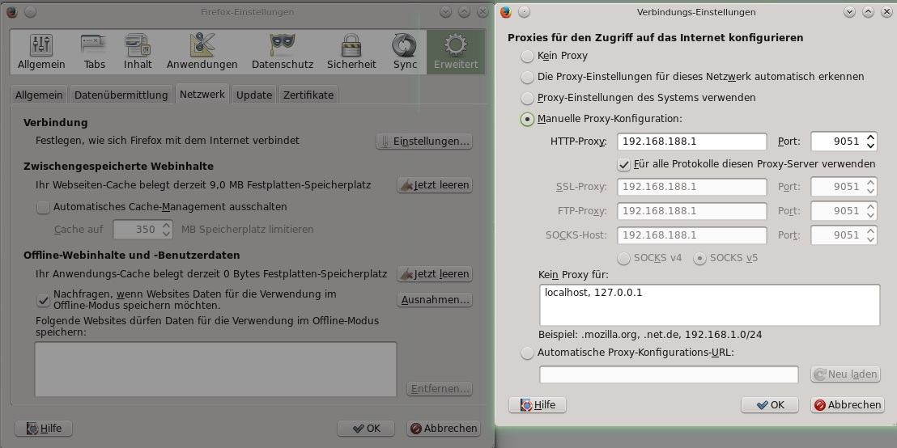Toggle Nachfragen offline data checkbox
Image resolution: width=897 pixels, height=448 pixels.
click(x=43, y=299)
